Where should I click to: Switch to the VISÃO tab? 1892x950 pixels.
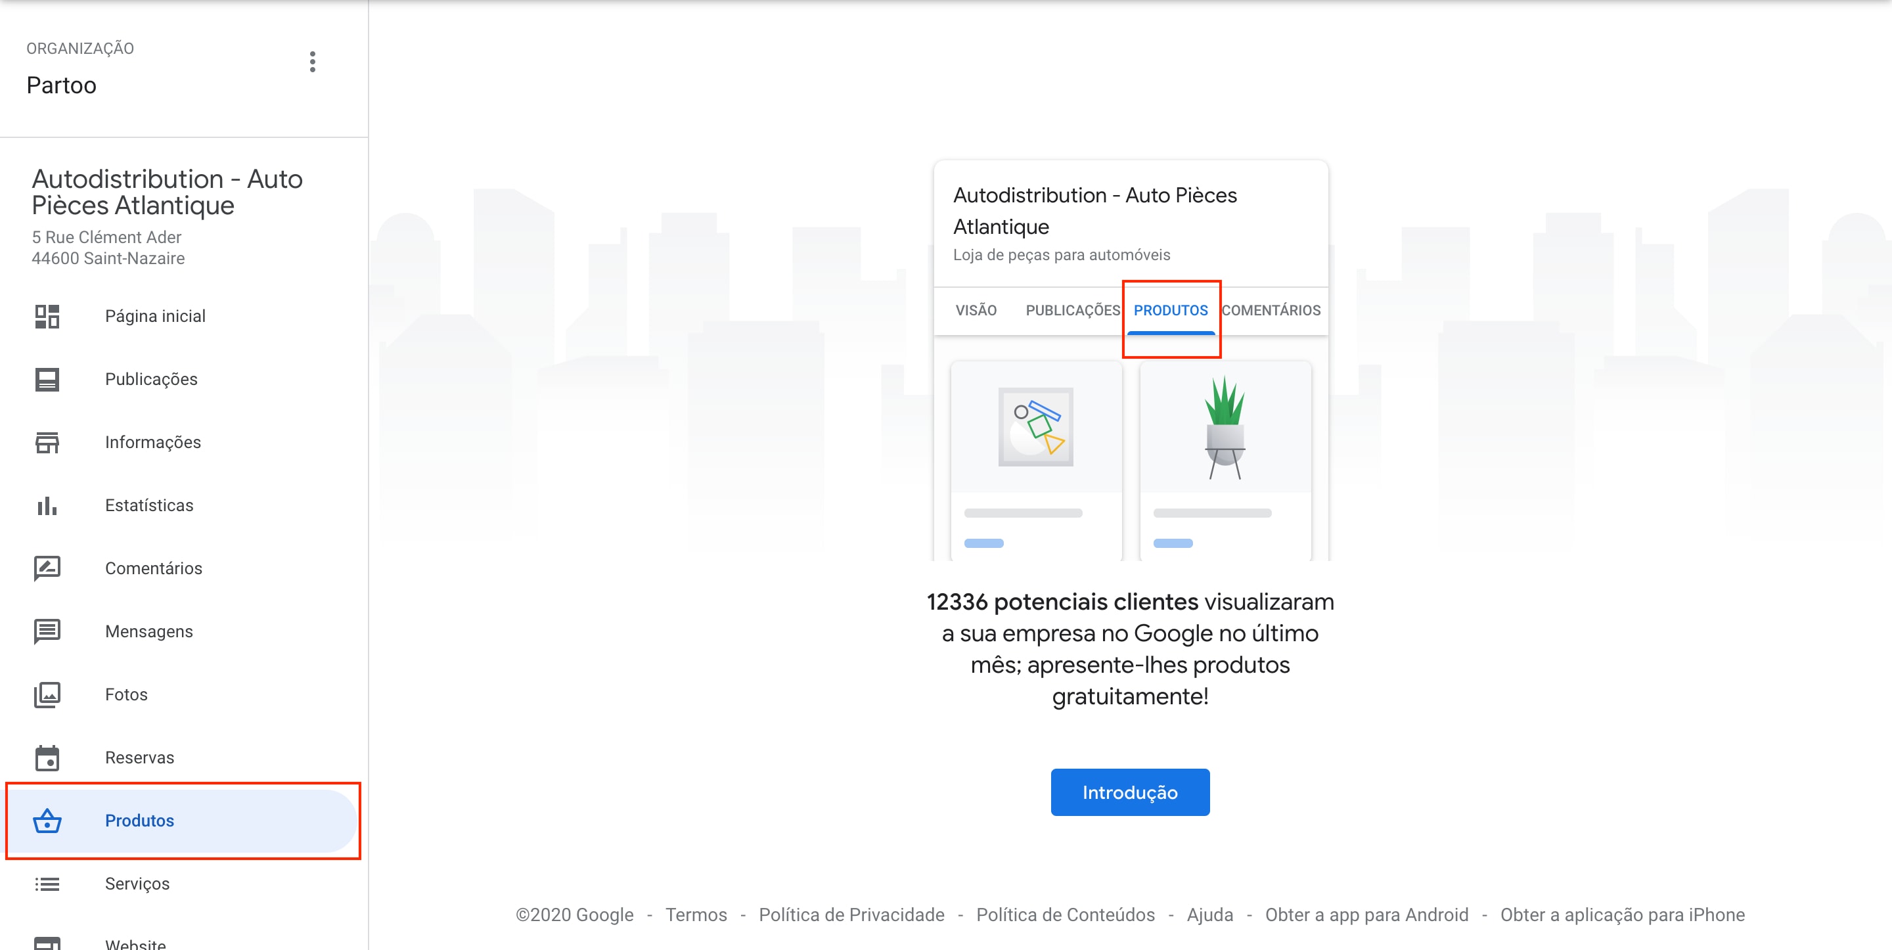pyautogui.click(x=976, y=310)
